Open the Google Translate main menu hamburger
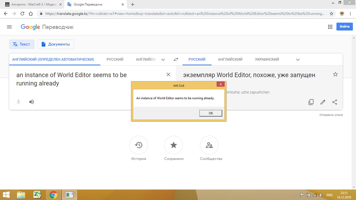 click(9, 27)
